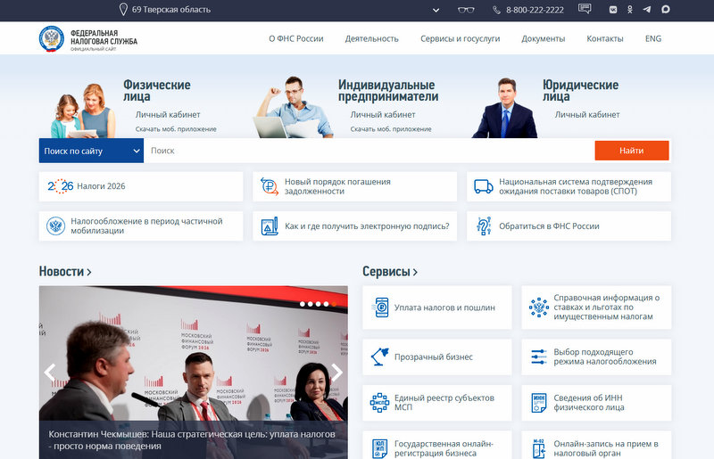714x459 pixels.
Task: Expand the Поиск по сайту search scope dropdown
Action: coord(91,151)
